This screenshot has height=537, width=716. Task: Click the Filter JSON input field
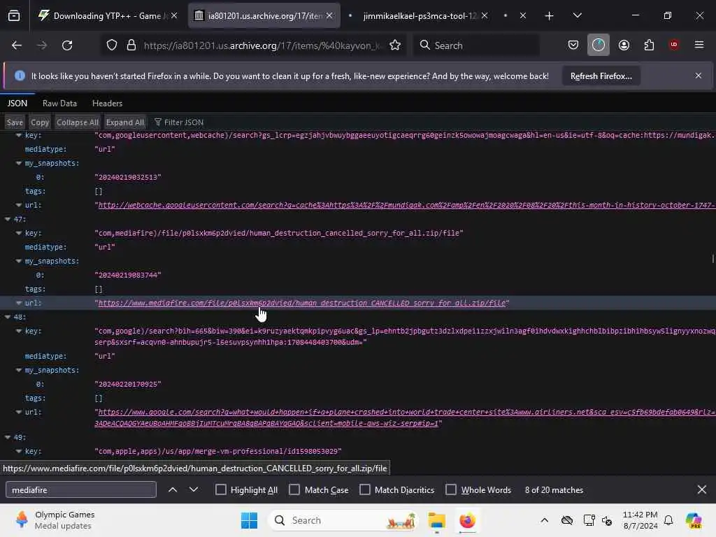point(184,122)
